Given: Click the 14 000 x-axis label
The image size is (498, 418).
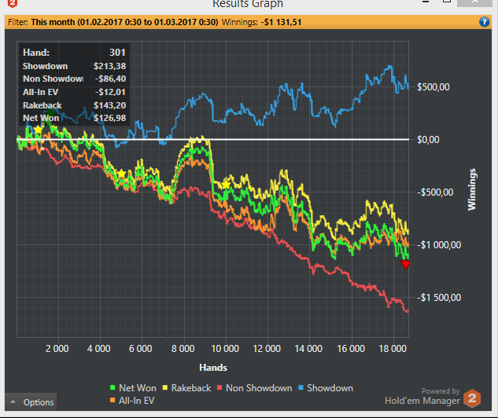Looking at the screenshot, I should [x=308, y=349].
